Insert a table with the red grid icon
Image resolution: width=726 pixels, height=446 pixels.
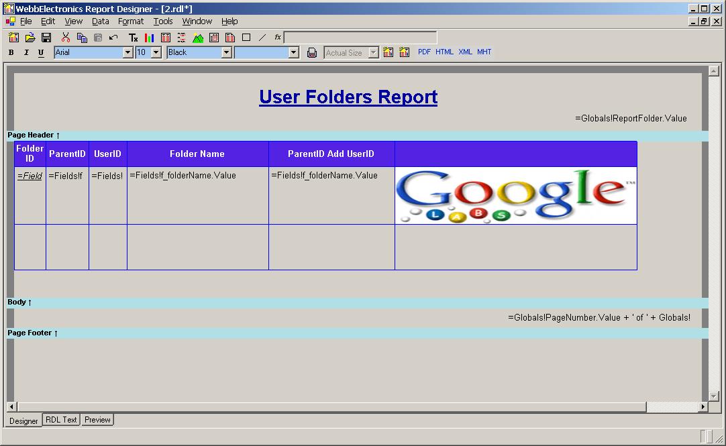click(165, 38)
